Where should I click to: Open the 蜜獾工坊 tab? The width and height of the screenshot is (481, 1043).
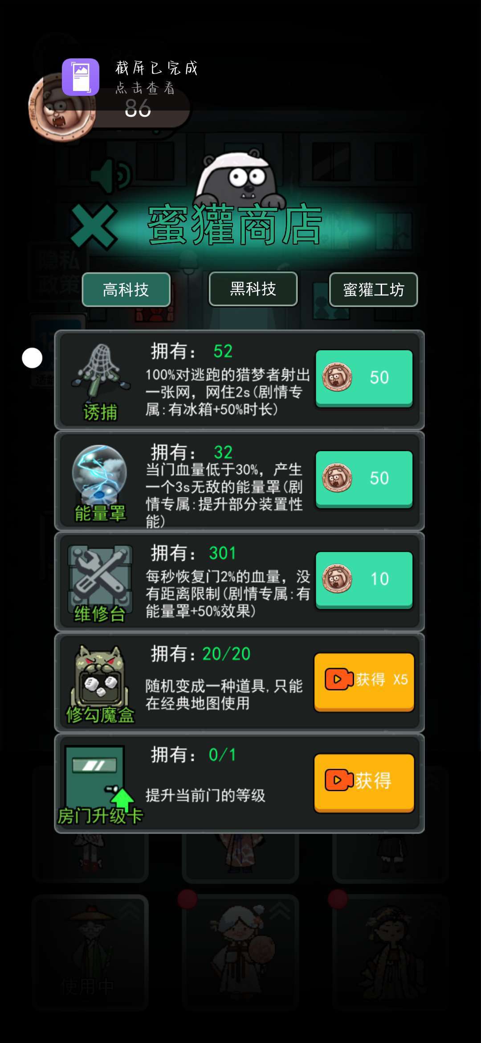pyautogui.click(x=373, y=290)
